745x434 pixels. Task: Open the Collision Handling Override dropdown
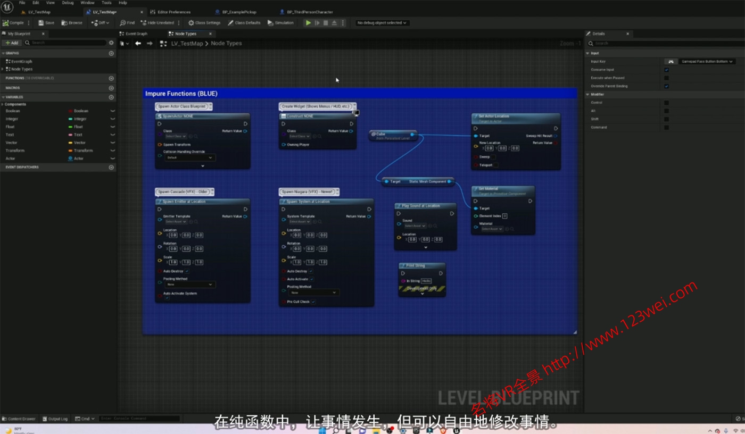189,158
